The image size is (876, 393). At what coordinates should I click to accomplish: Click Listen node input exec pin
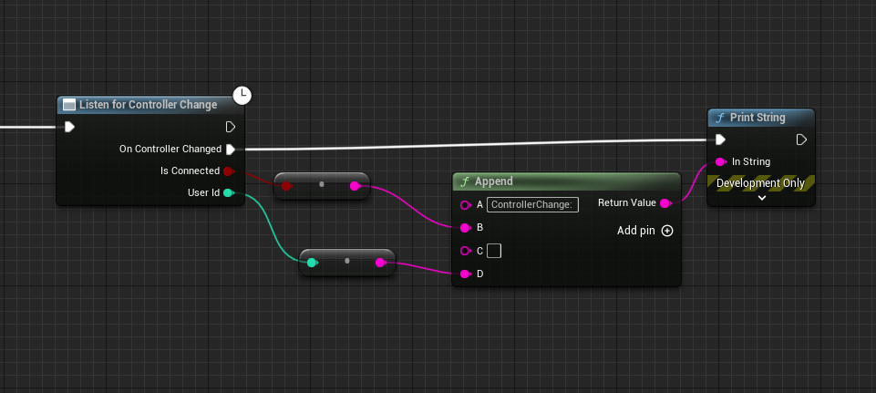pos(69,127)
